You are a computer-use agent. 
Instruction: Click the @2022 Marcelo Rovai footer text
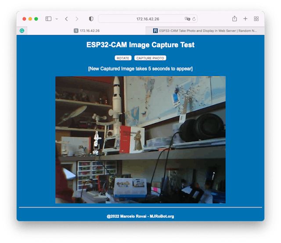140,216
